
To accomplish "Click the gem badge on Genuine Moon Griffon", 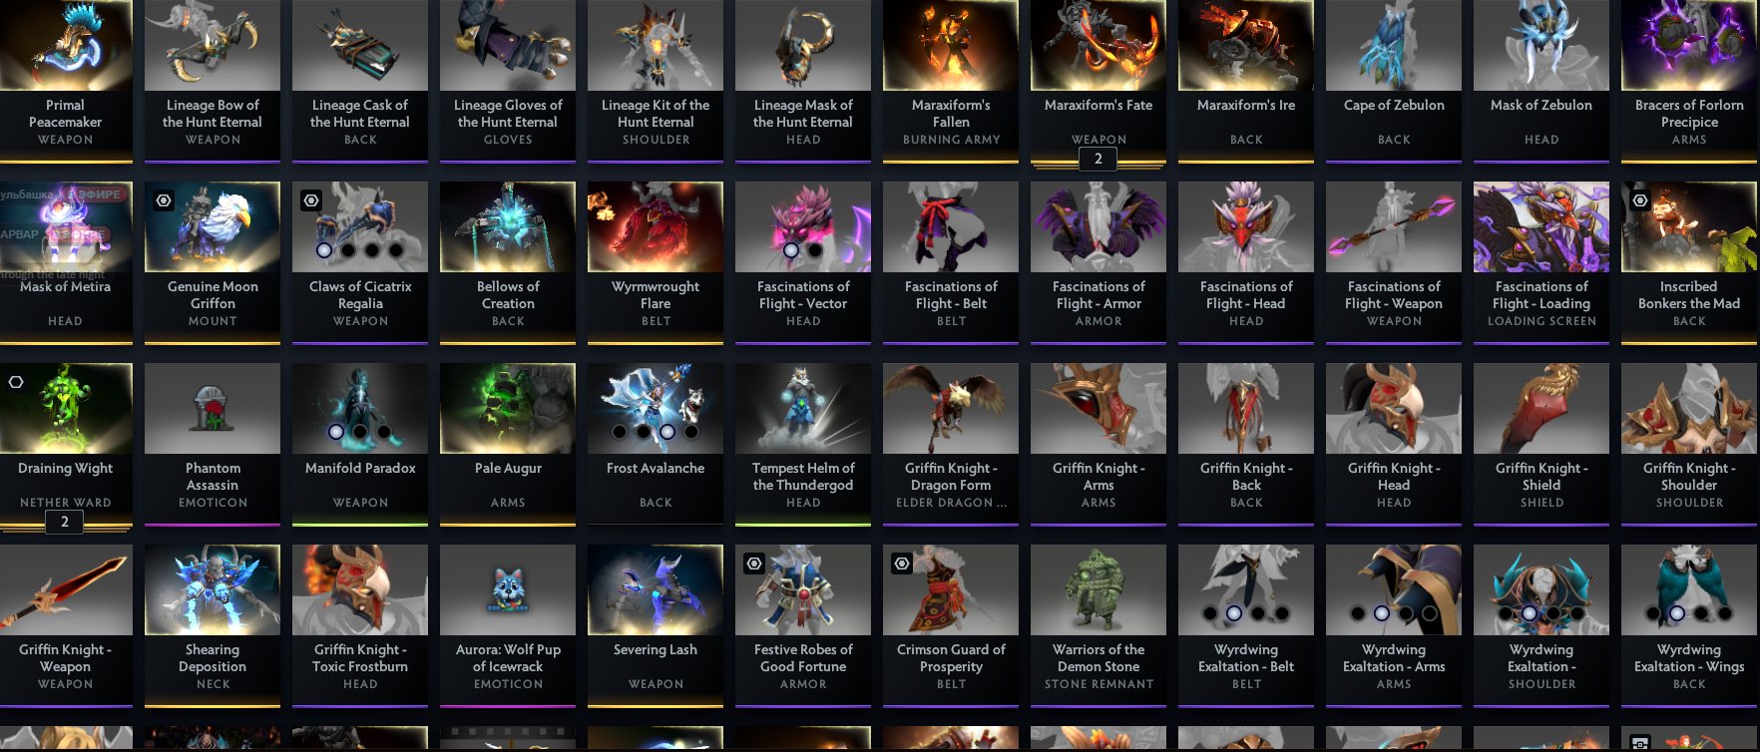I will [164, 200].
